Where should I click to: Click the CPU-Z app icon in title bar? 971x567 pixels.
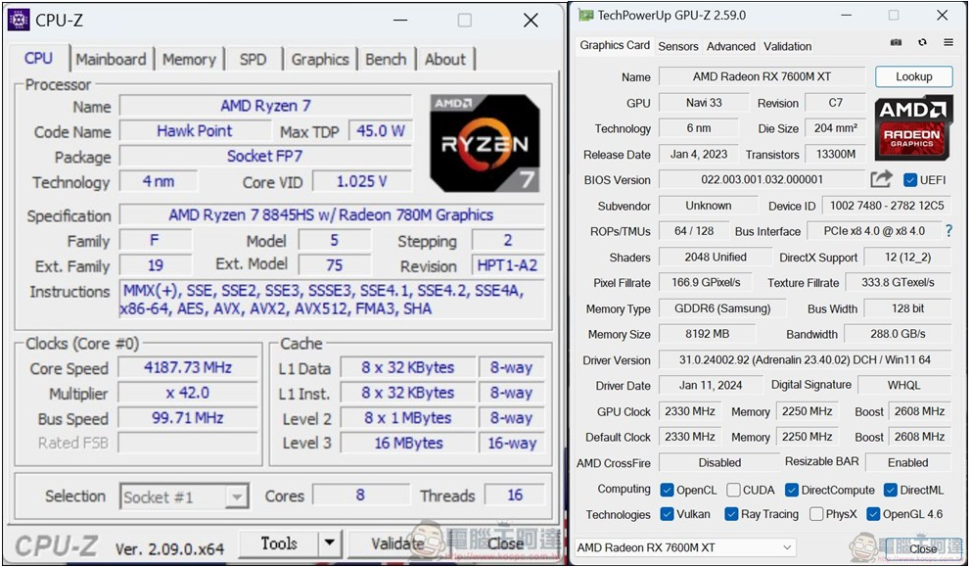pos(19,20)
